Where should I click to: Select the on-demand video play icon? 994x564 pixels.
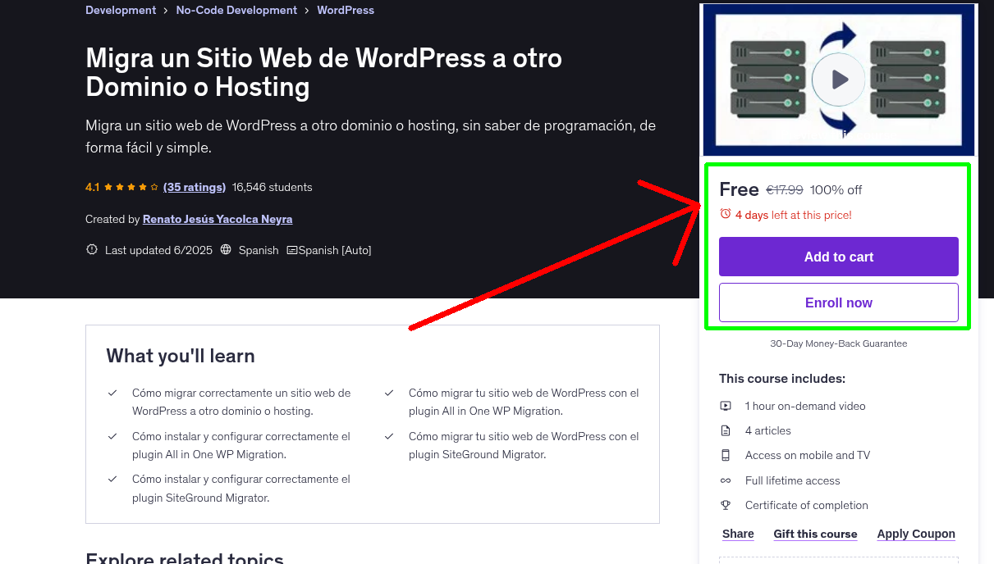tap(726, 405)
